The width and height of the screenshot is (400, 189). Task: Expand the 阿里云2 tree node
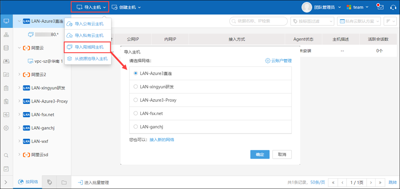coord(19,74)
